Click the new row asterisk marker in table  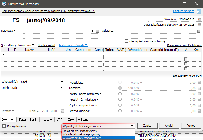[4, 54]
